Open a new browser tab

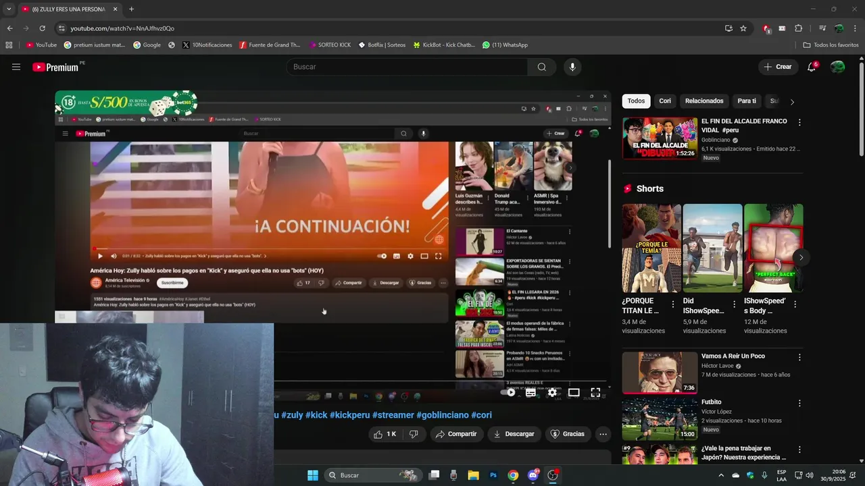tap(131, 9)
